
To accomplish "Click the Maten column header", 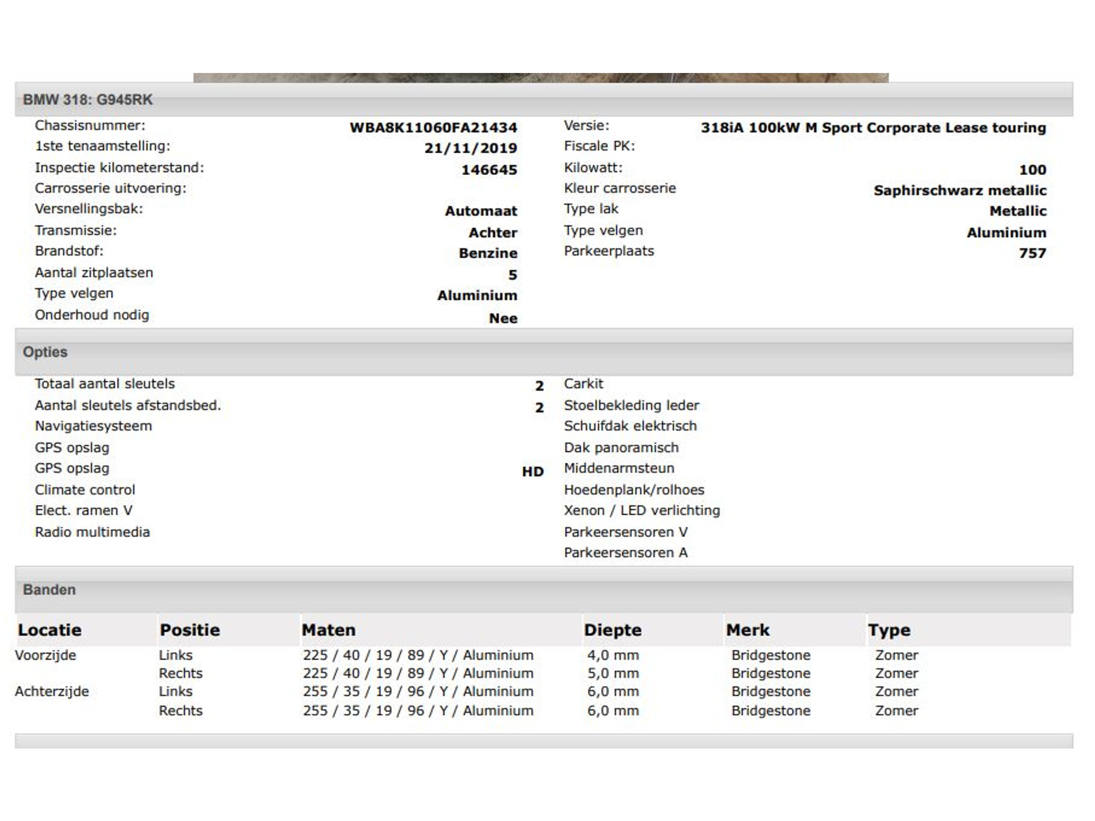I will [x=328, y=630].
